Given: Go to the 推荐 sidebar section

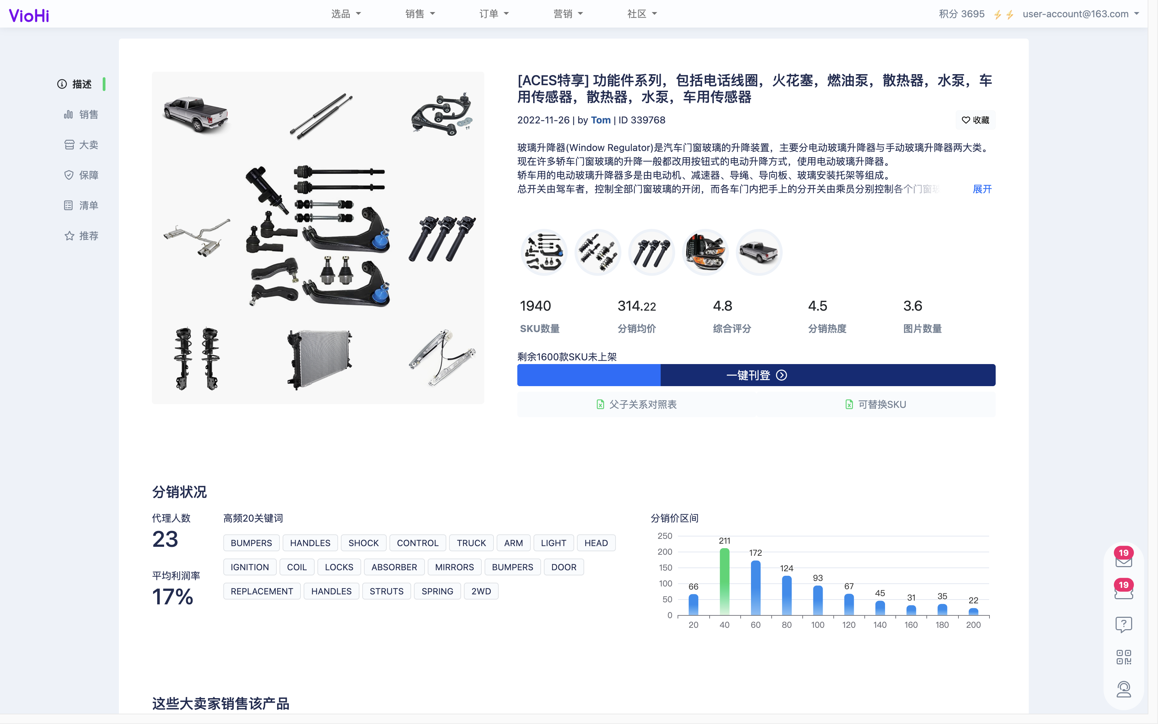Looking at the screenshot, I should coord(80,235).
